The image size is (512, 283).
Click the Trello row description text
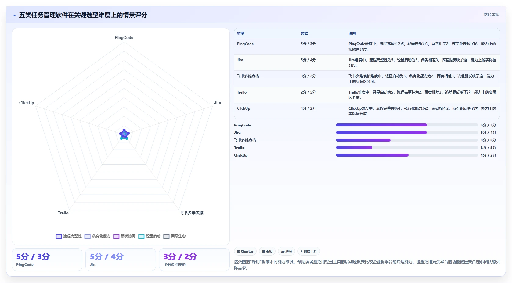[422, 95]
